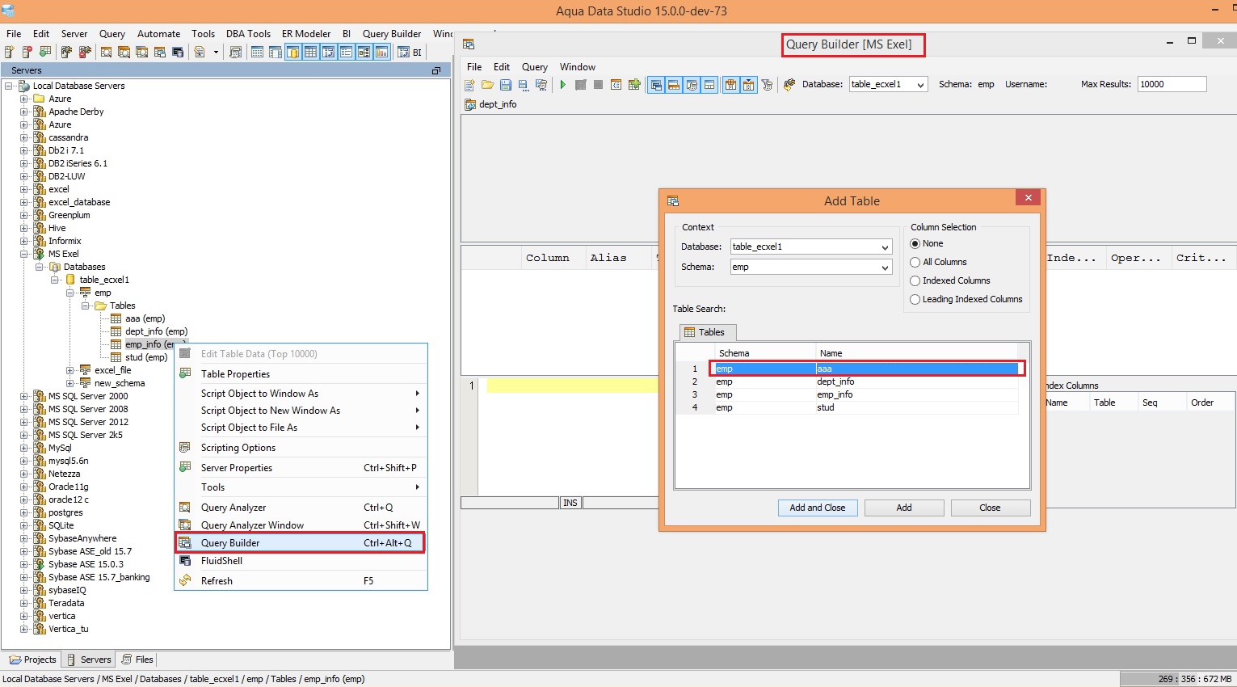Click the Close button in Add Table dialog
The width and height of the screenshot is (1237, 687).
(x=991, y=508)
